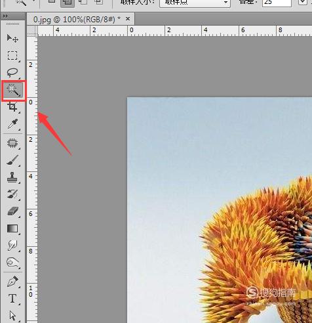Select the Eyedropper tool
Viewport: 312px width, 323px height.
[x=12, y=124]
